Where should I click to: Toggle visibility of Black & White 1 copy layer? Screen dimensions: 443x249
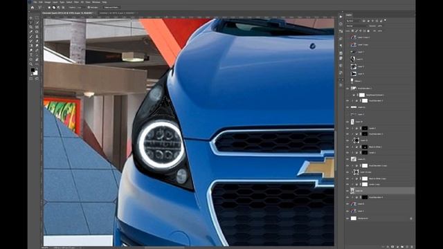pyautogui.click(x=347, y=178)
